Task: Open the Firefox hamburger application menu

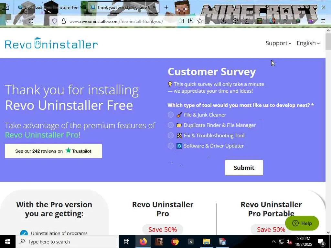Action: coord(323,21)
